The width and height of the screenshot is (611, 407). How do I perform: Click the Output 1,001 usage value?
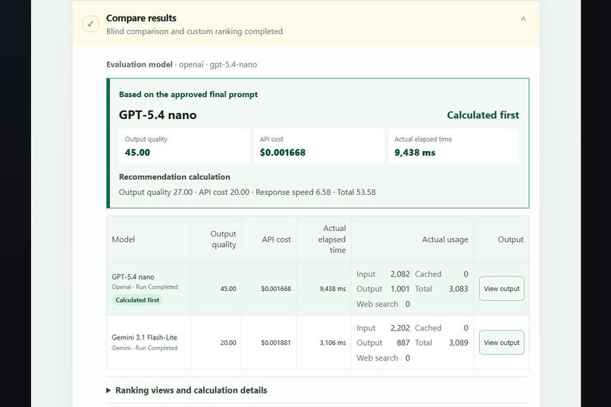click(x=399, y=289)
